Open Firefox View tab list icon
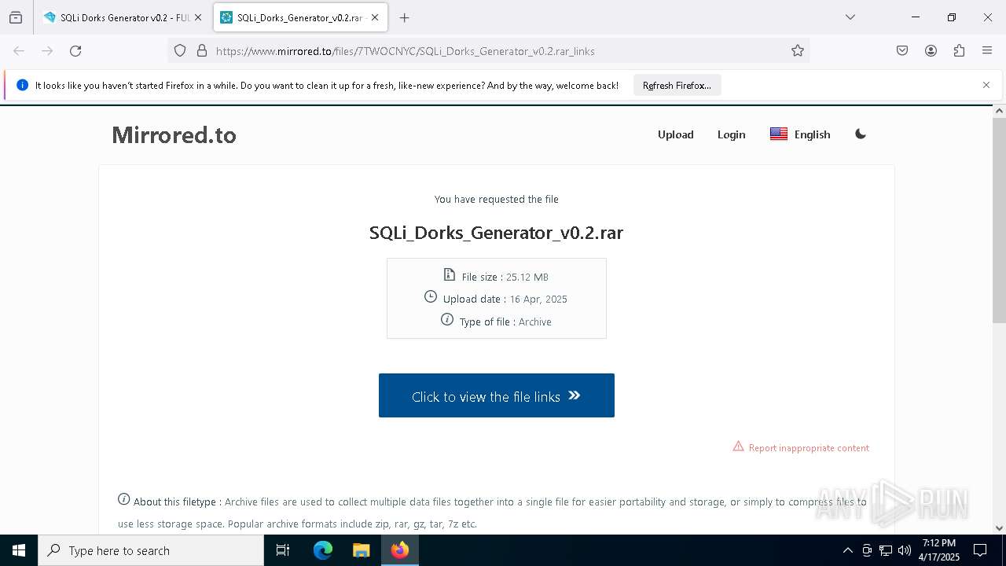Screen dimensions: 1006x566 point(16,17)
